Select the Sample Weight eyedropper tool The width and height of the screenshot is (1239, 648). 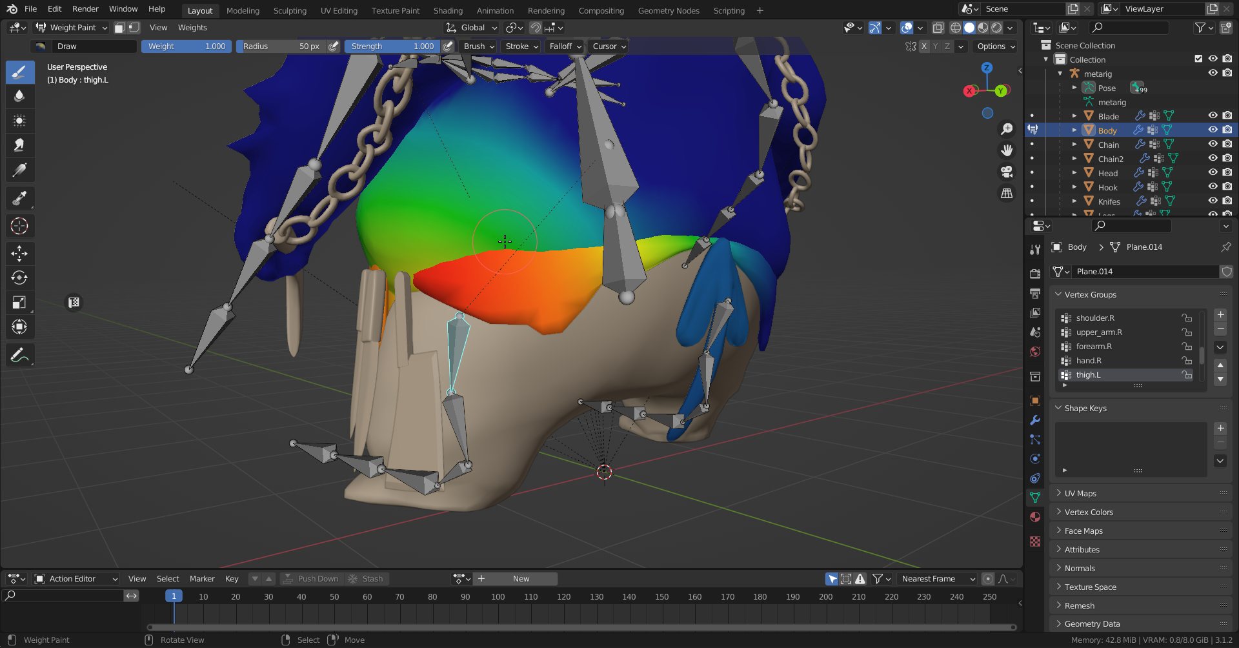pos(19,198)
